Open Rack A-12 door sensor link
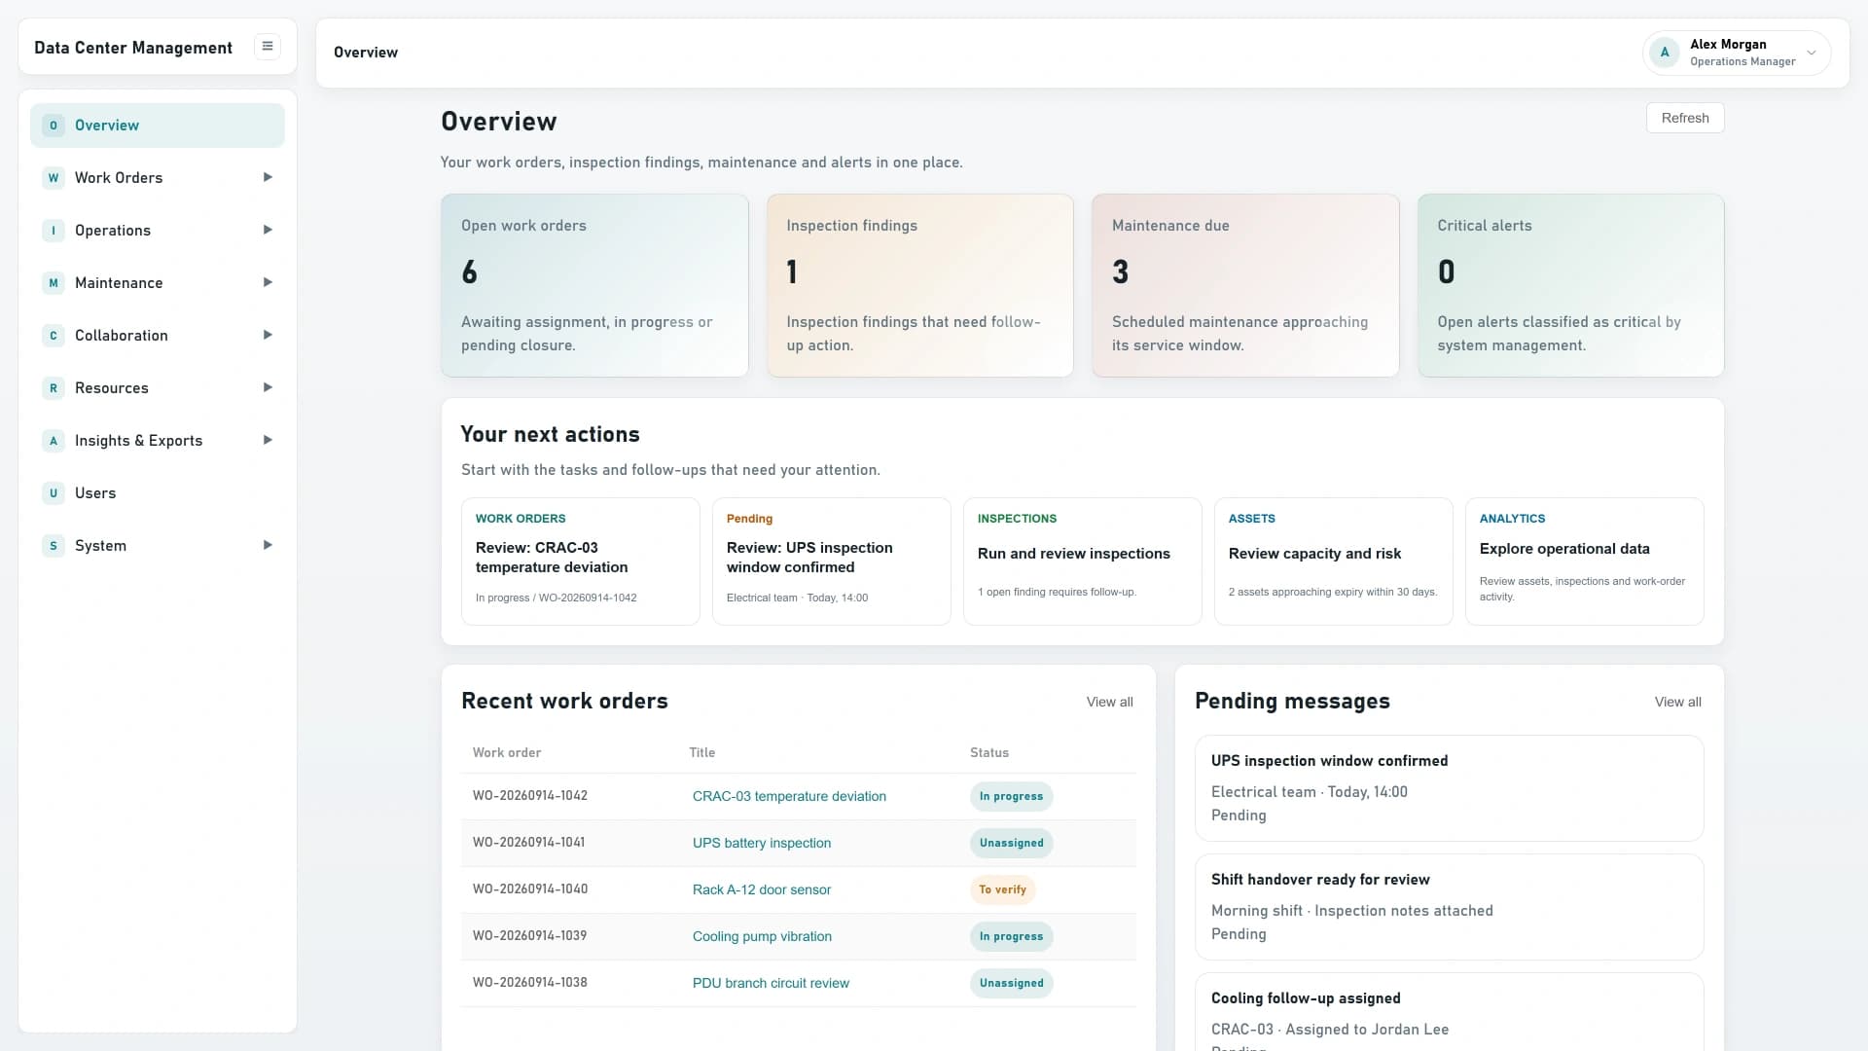The image size is (1868, 1051). (762, 889)
